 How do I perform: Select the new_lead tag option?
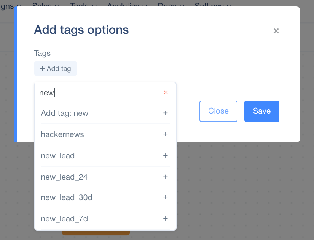pos(58,156)
